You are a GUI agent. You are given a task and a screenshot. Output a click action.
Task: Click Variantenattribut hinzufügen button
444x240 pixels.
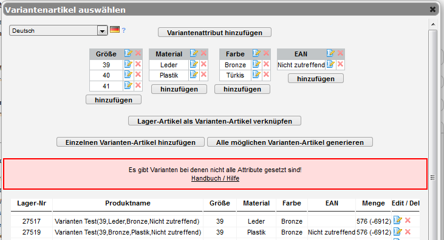pos(214,33)
